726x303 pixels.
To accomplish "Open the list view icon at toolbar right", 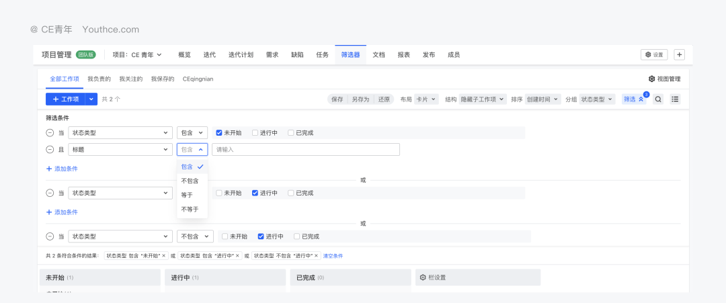I will click(x=675, y=99).
